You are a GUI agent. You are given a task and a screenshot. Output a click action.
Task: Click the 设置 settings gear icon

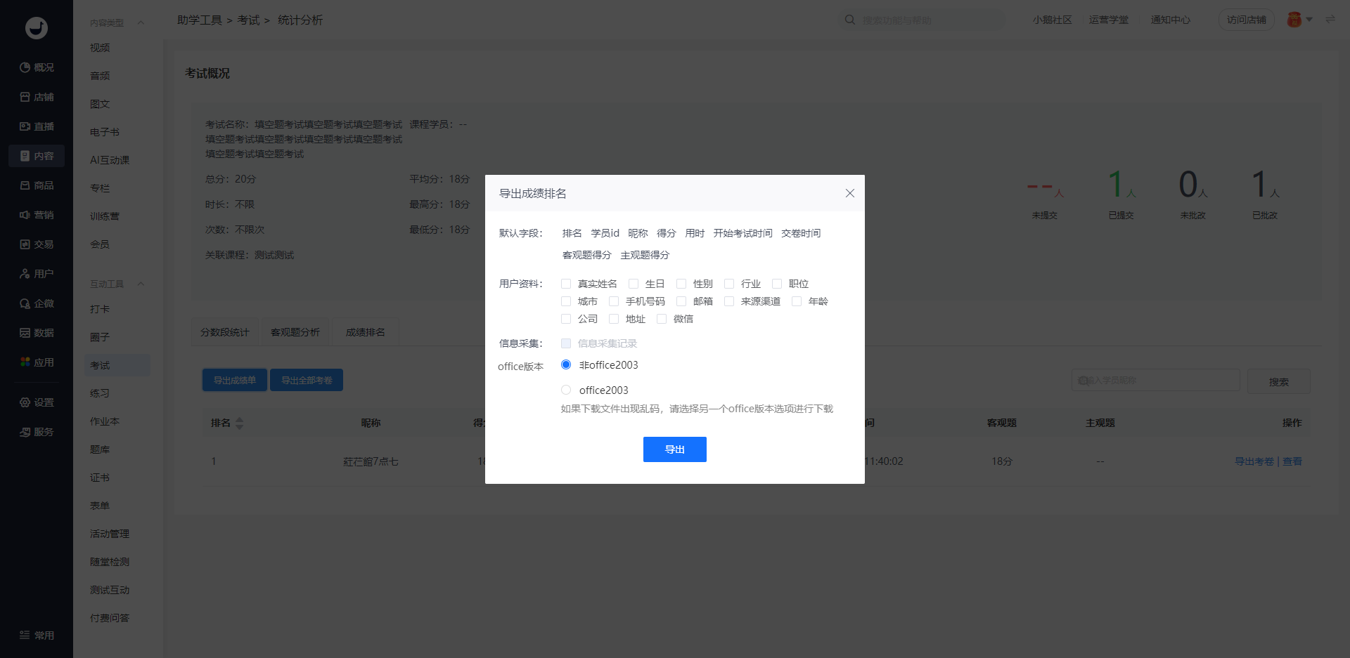pos(25,402)
